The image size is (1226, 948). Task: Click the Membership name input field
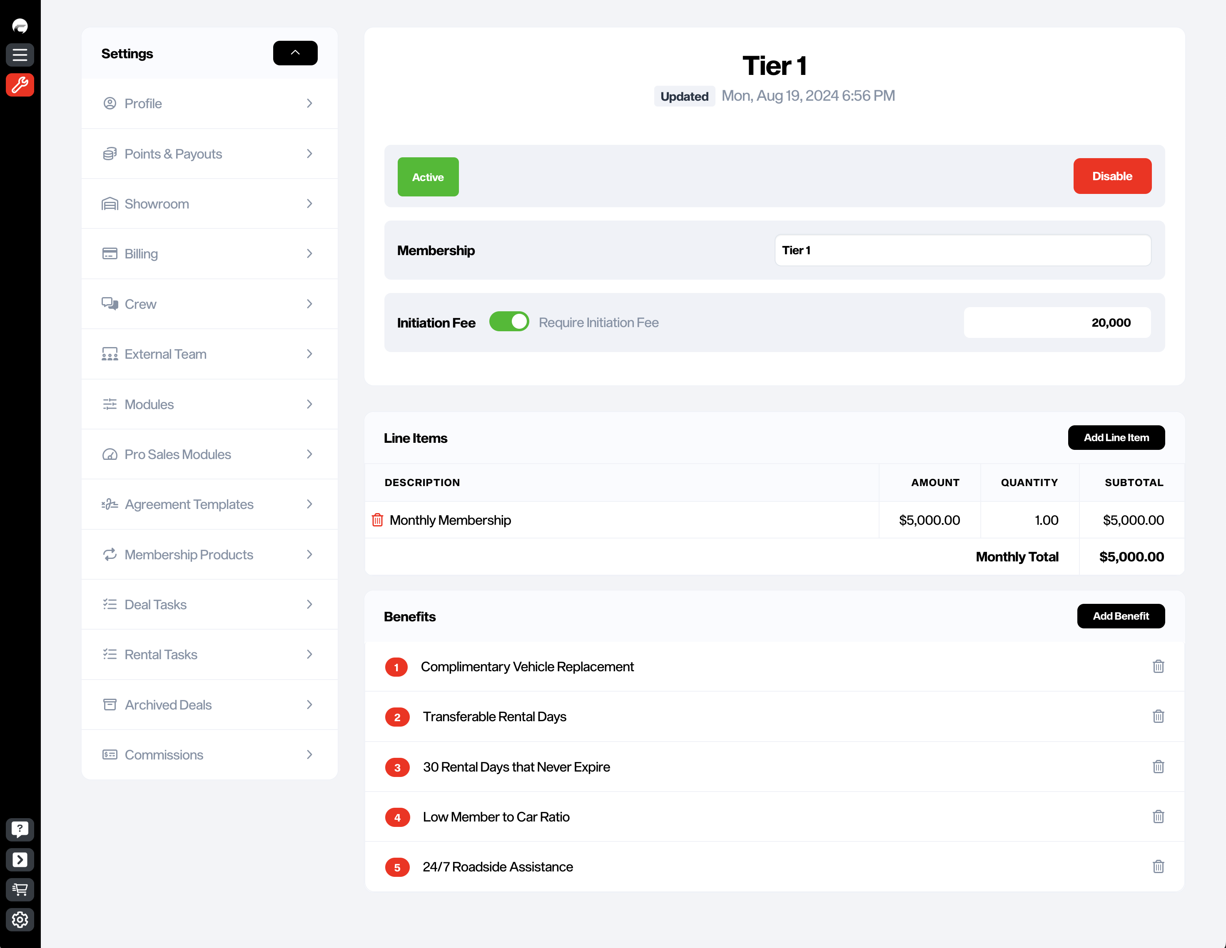pyautogui.click(x=962, y=250)
